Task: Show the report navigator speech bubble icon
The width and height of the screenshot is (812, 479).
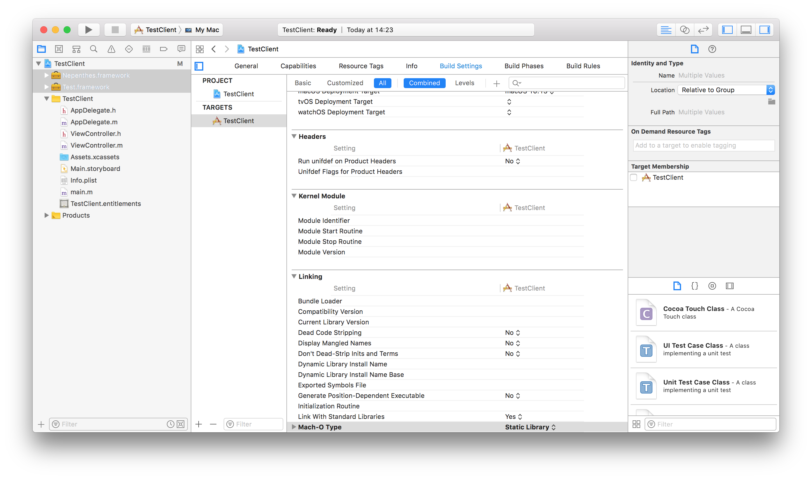Action: (181, 49)
